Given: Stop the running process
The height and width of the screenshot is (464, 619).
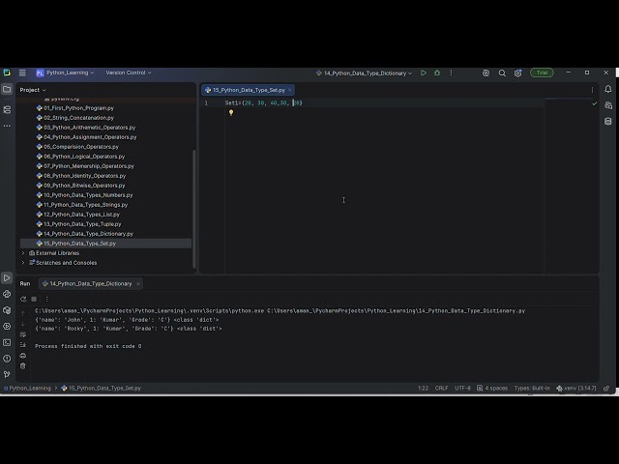Looking at the screenshot, I should click(x=34, y=299).
